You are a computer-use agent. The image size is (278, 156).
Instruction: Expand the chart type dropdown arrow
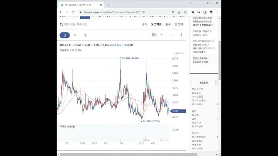click(x=161, y=35)
